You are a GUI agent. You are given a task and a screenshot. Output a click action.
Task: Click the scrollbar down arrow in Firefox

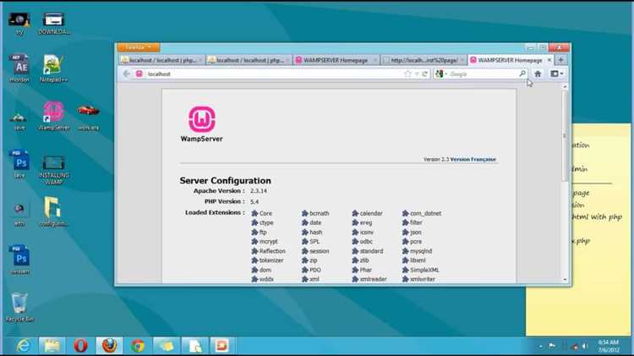(x=565, y=280)
